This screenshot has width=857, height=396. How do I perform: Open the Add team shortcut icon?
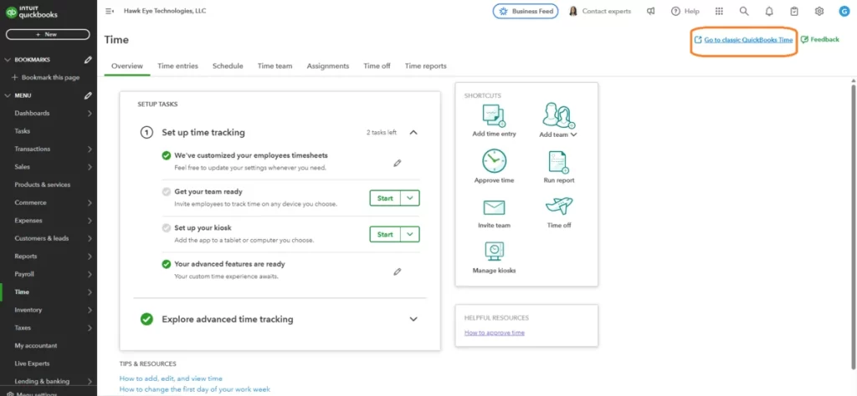[x=558, y=115]
